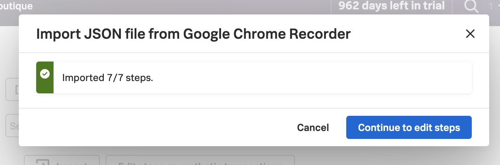Close the Import JSON file dialog
Screen dimensions: 500x165
(470, 34)
